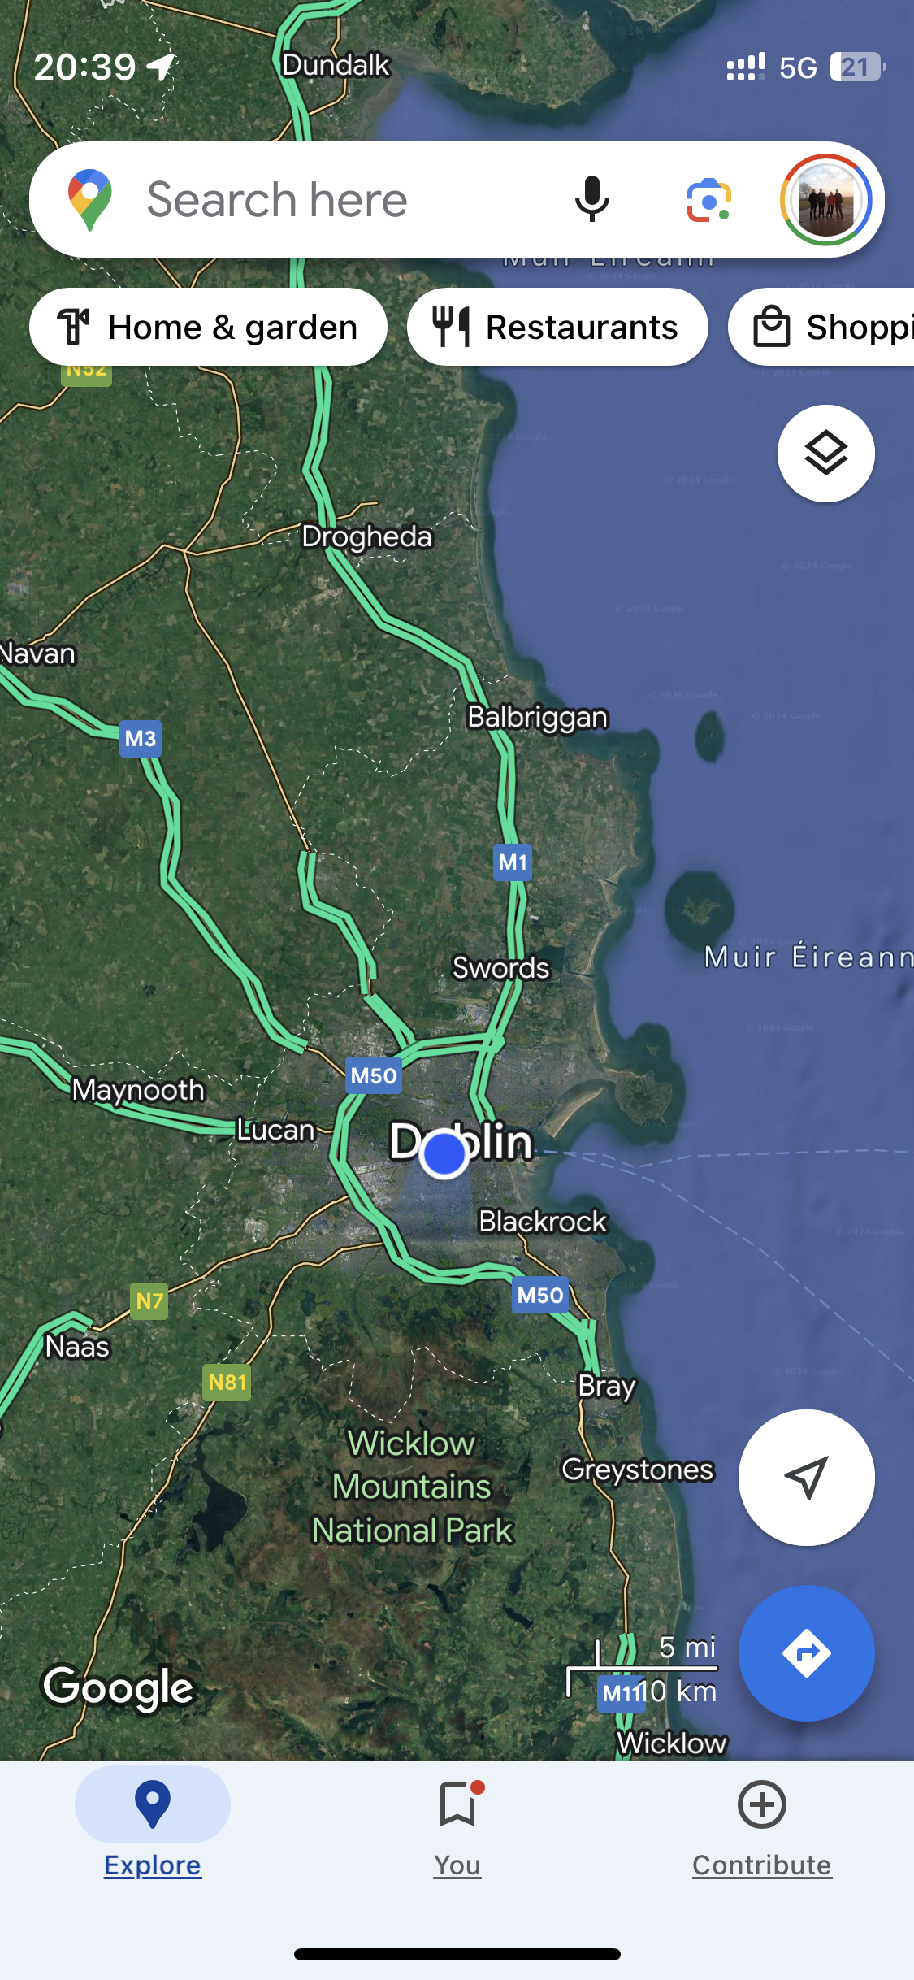
Task: Tap the Google Maps pin logo
Action: [90, 200]
